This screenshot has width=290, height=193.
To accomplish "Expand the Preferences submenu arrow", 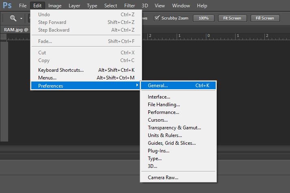I will 137,85.
